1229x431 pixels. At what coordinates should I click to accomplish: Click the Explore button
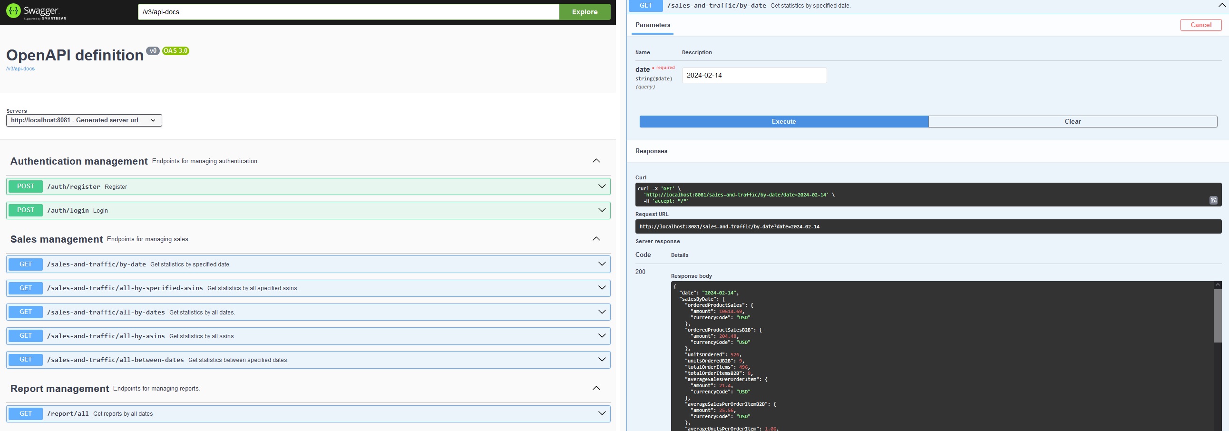pyautogui.click(x=585, y=12)
